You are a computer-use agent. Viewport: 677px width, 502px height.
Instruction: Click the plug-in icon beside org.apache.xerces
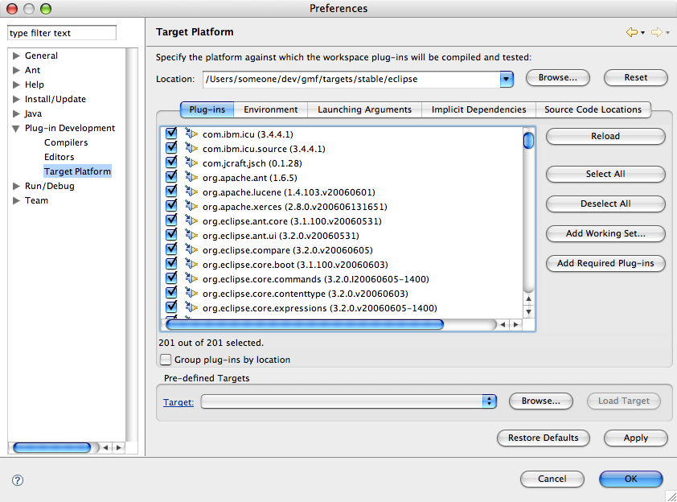point(191,206)
